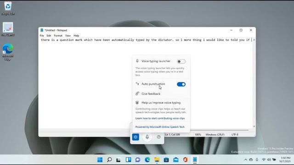Screen dimensions: 294x165
Task: Click the OneDrive cloud tray icon
Action: pos(251,159)
